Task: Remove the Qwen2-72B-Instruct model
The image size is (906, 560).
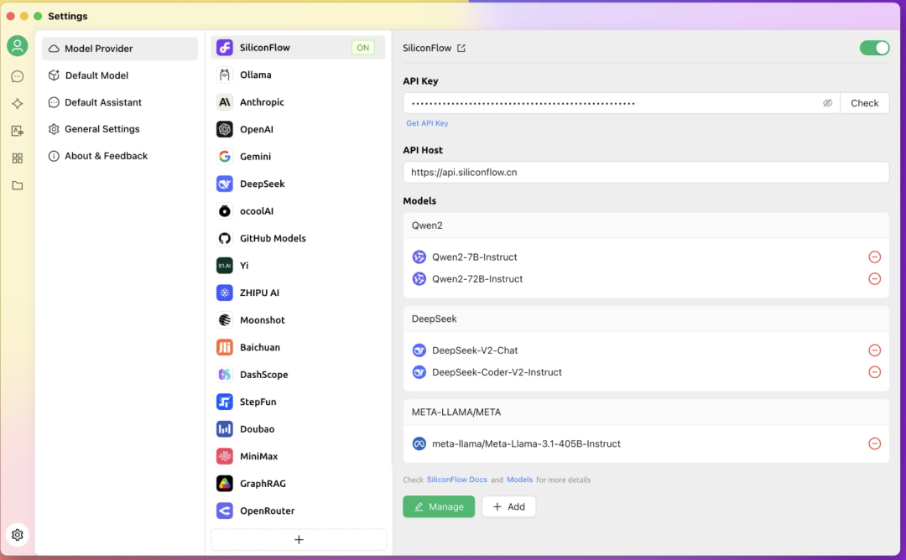Action: [x=875, y=279]
